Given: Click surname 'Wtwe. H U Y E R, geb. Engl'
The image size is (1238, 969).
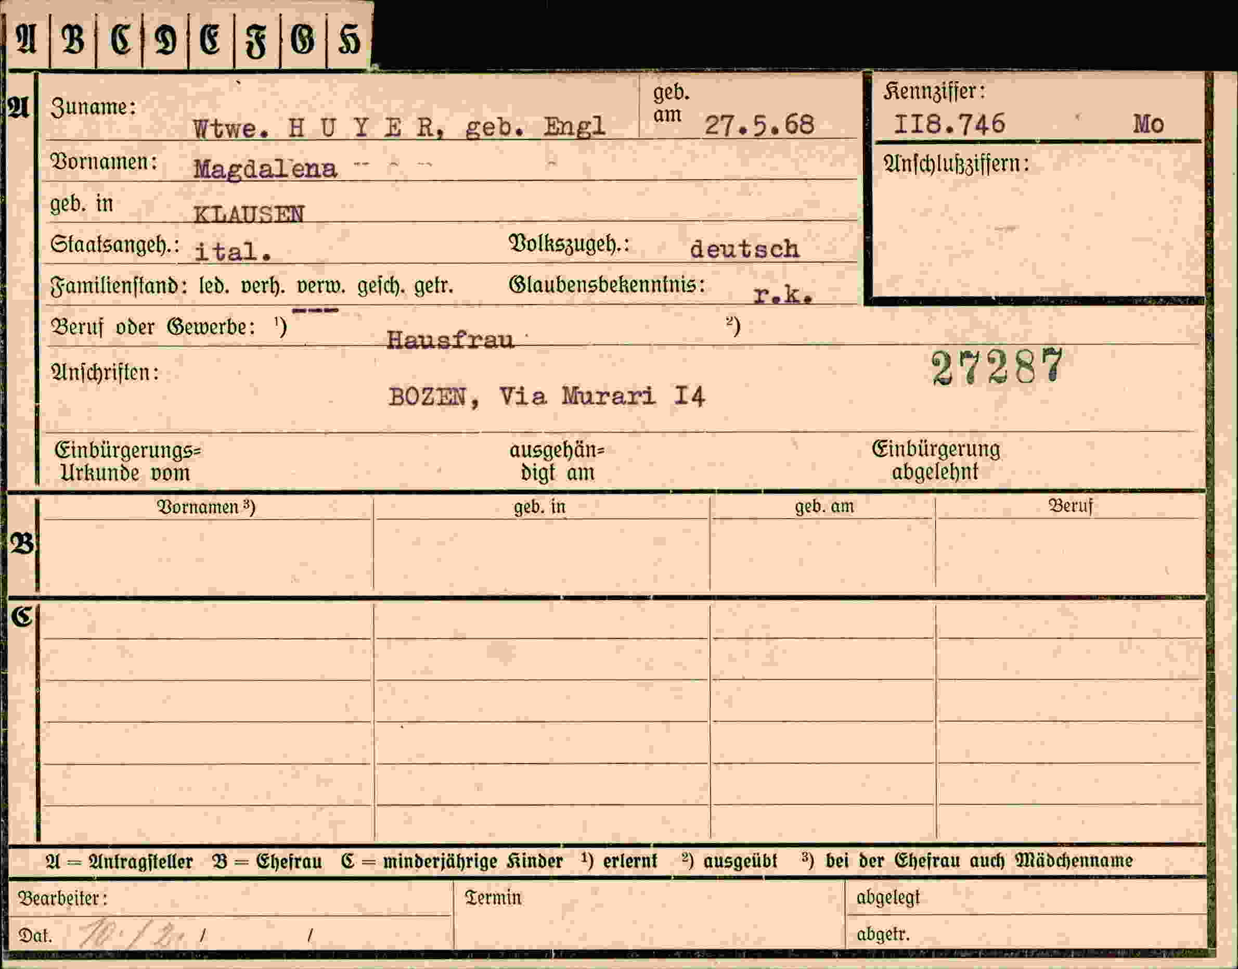Looking at the screenshot, I should pos(399,127).
